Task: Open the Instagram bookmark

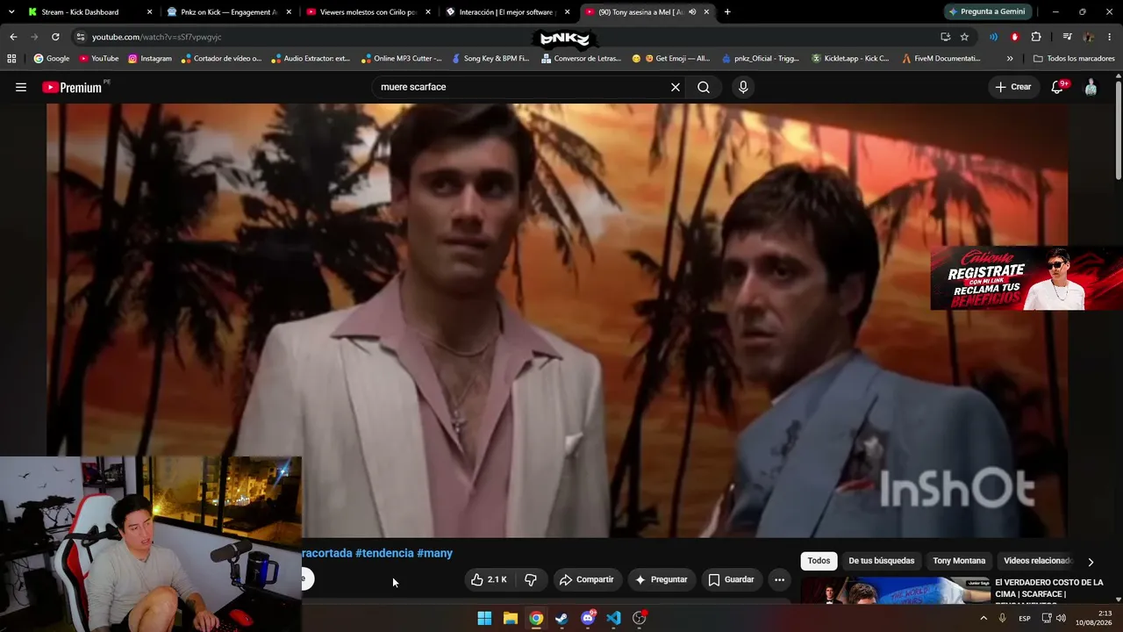Action: pos(149,59)
